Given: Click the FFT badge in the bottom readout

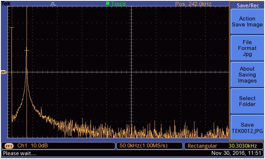Looking at the screenshot, I should click(9, 146).
